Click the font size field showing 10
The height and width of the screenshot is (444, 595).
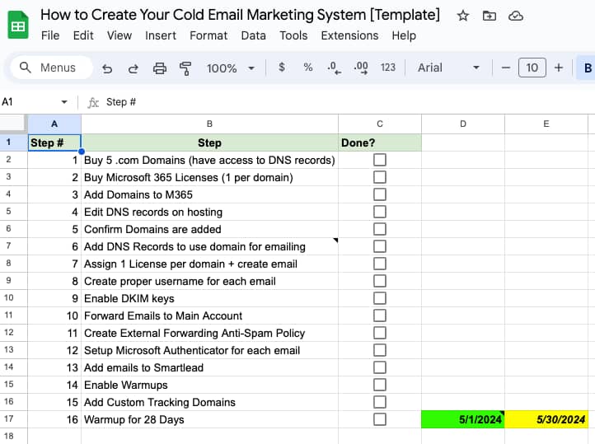click(532, 68)
